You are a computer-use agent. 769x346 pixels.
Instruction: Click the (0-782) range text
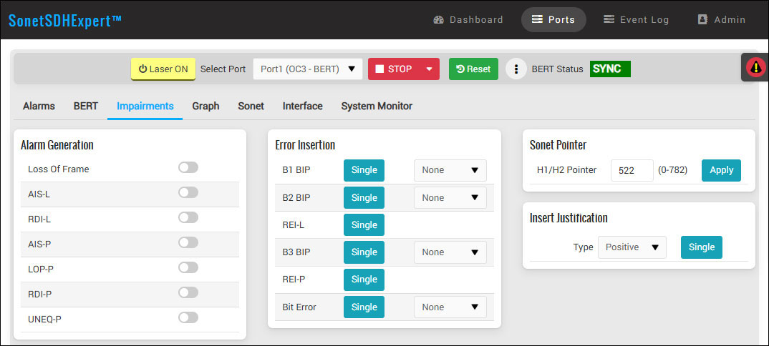pos(672,170)
